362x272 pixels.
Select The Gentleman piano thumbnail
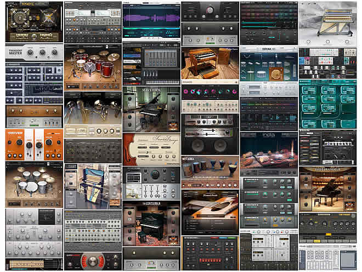click(151, 224)
